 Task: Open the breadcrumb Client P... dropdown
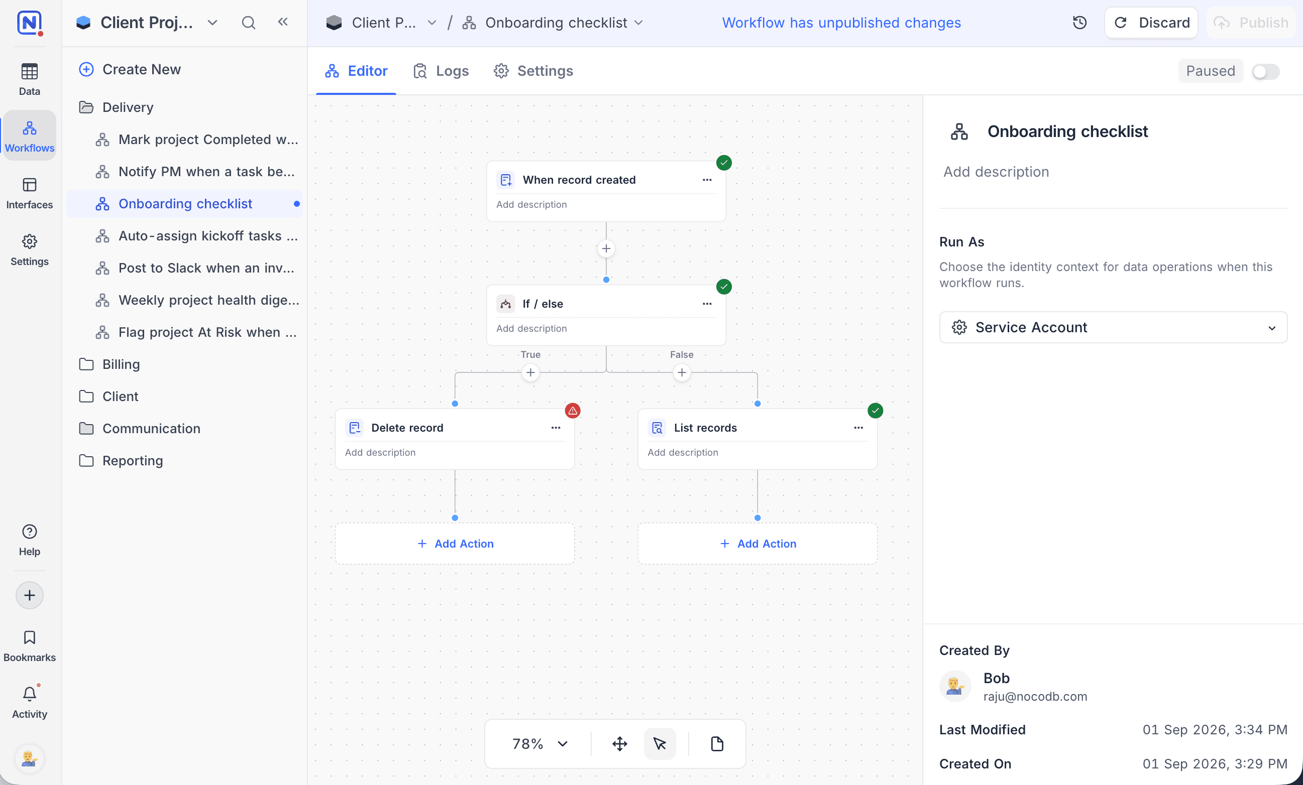(432, 23)
